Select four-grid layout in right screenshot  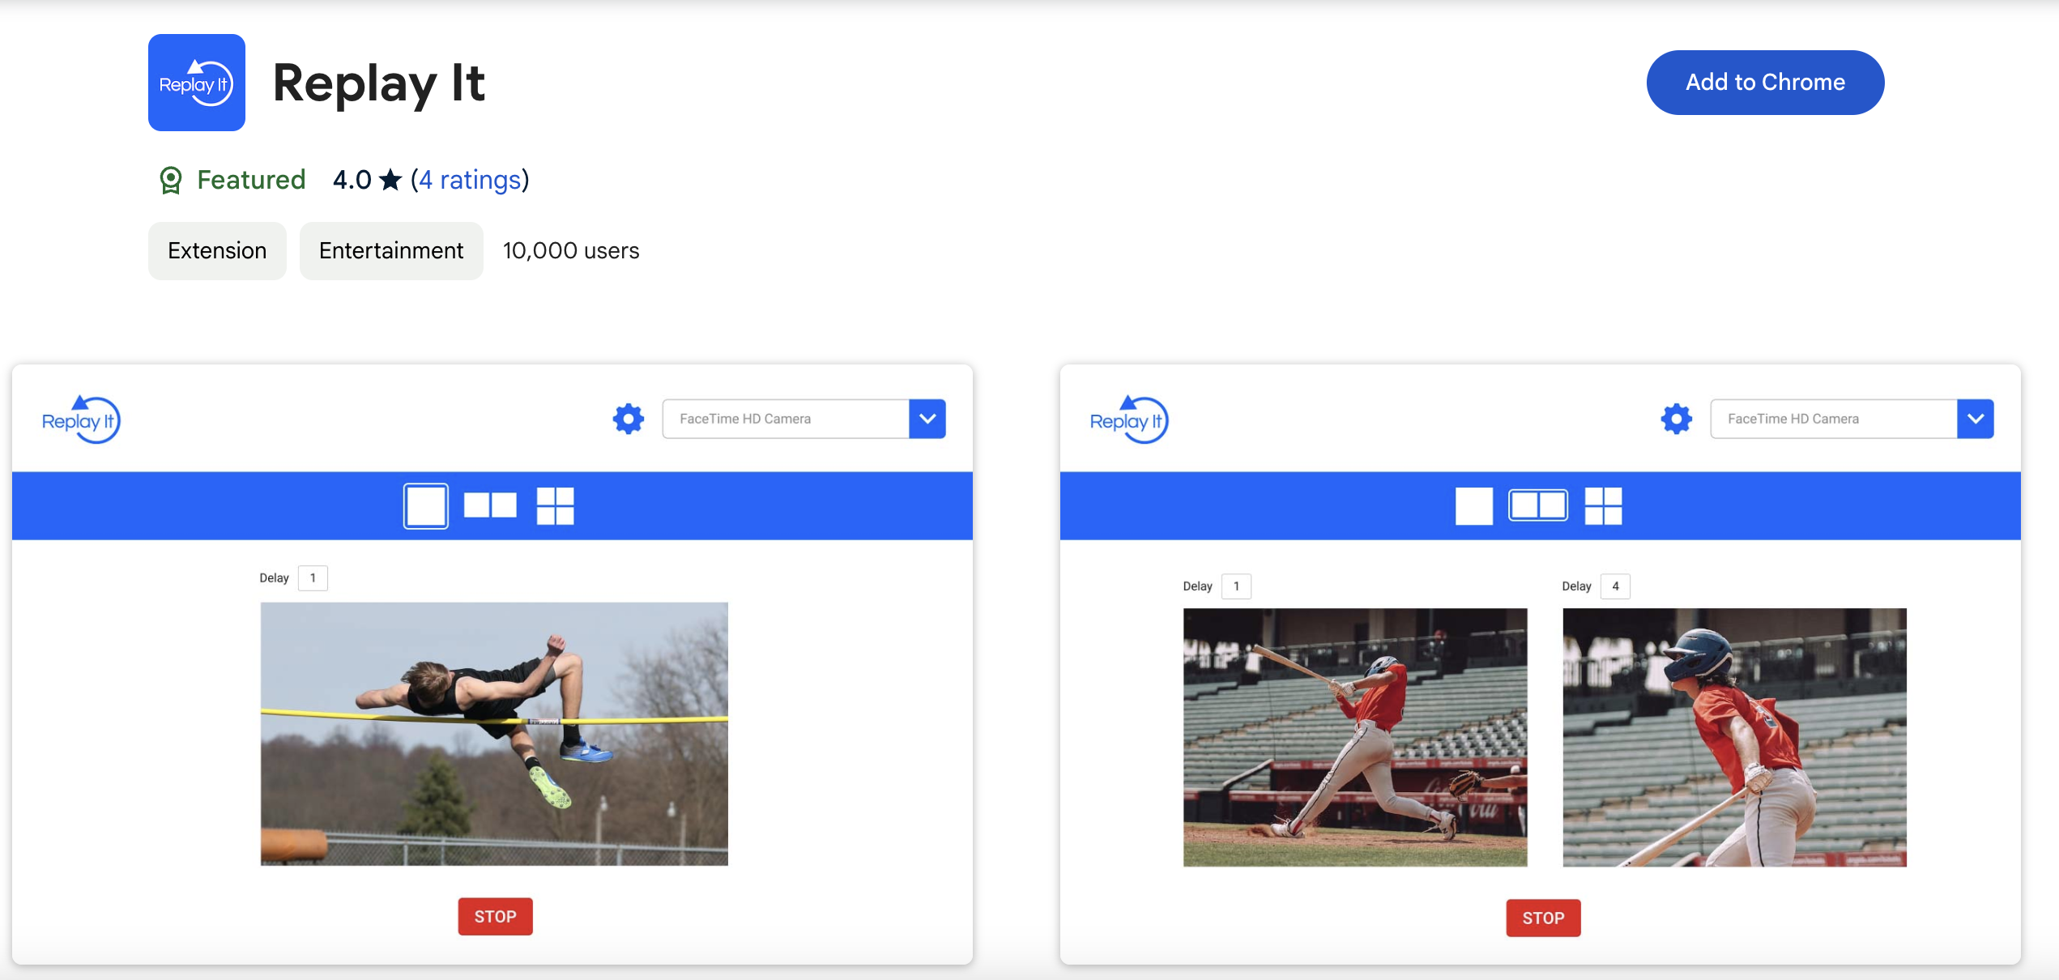tap(1604, 506)
